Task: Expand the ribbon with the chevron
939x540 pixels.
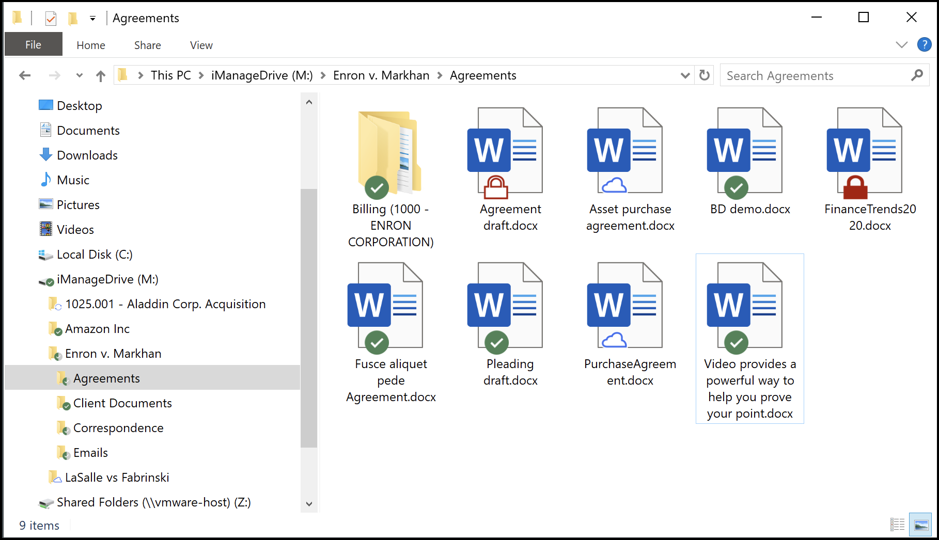Action: [901, 45]
